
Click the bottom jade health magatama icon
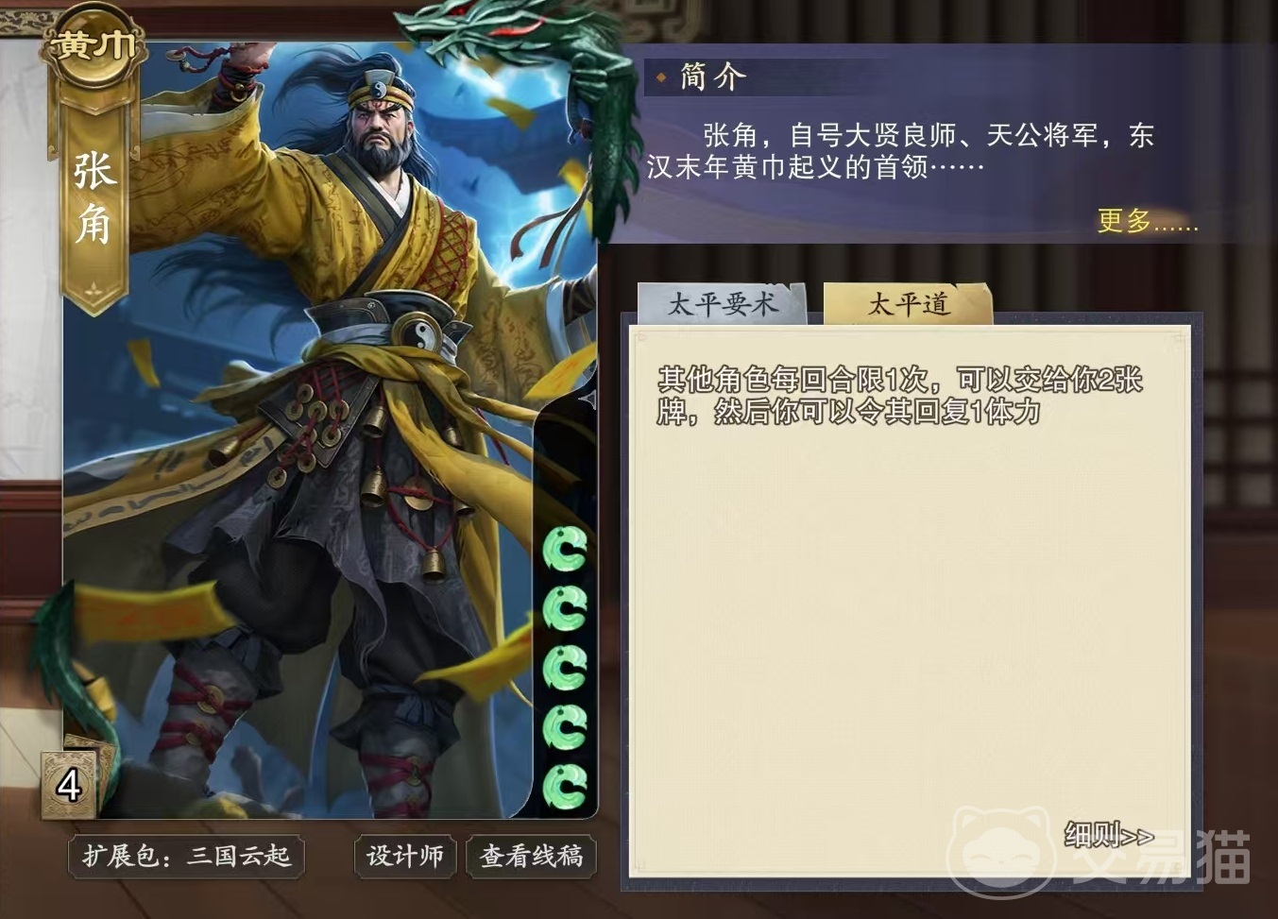click(x=565, y=787)
